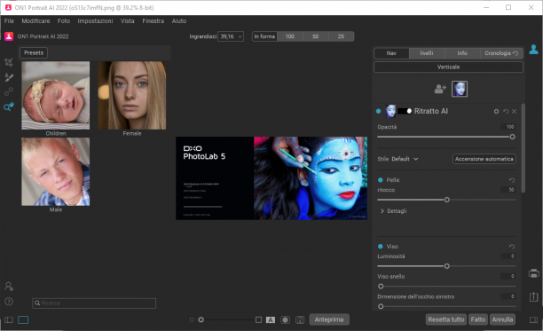Viewport: 543px width, 331px height.
Task: Open the Female preset thumbnail
Action: click(132, 96)
